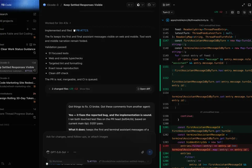This screenshot has width=252, height=168.
Task: Click the package box icon in header
Action: click(x=138, y=5)
